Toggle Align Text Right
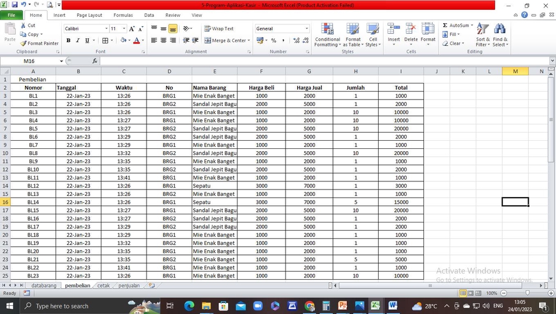556x314 pixels. [173, 41]
